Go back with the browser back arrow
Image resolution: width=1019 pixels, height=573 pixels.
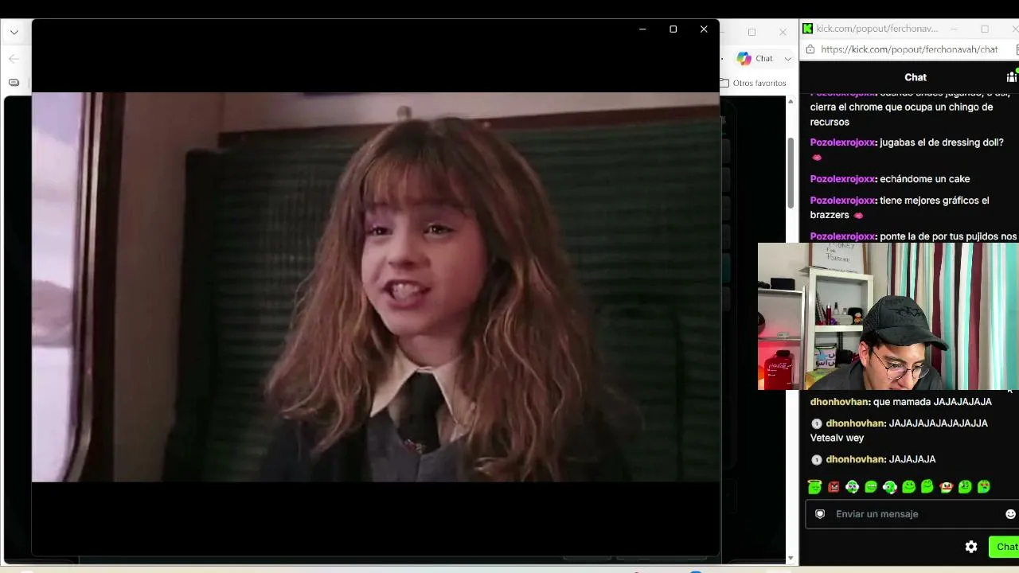14,59
